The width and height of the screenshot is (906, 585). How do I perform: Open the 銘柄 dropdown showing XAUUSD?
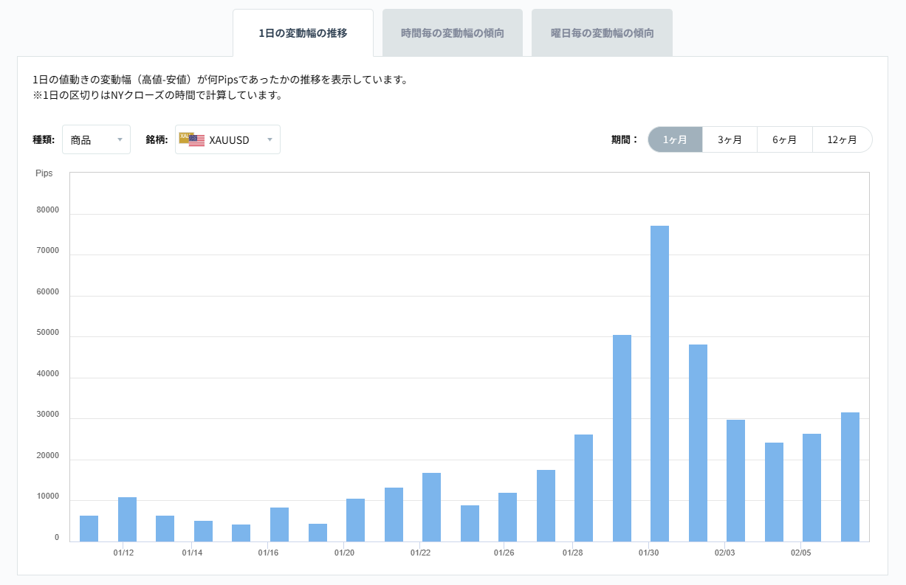point(227,139)
